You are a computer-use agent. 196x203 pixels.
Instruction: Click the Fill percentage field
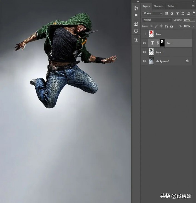pyautogui.click(x=187, y=26)
